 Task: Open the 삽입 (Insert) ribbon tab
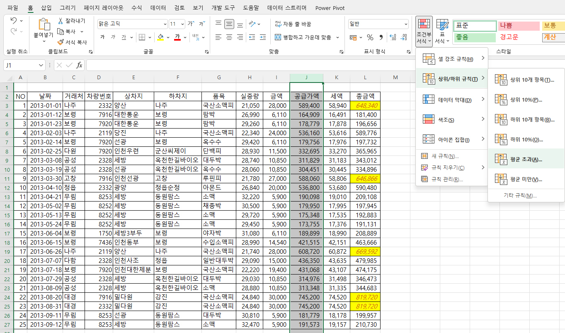tap(46, 8)
